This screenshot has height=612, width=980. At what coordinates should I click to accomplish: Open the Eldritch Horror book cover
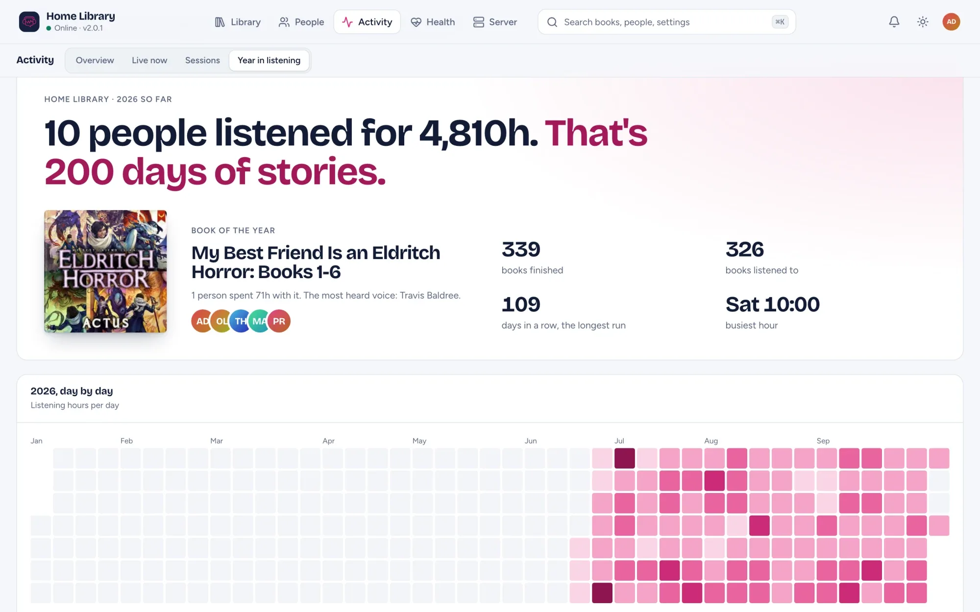(x=105, y=272)
